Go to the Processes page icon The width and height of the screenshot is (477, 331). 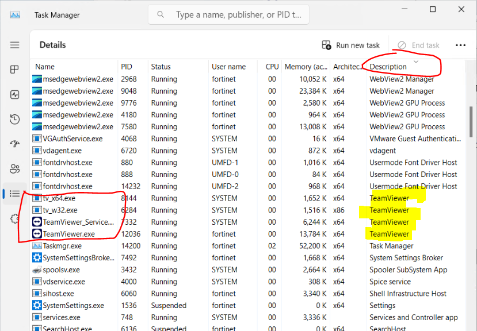(x=14, y=70)
